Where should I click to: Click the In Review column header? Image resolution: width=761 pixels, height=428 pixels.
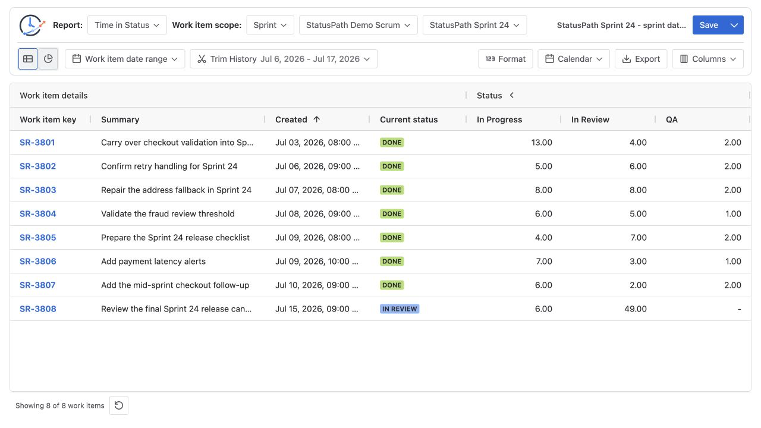[x=590, y=119]
